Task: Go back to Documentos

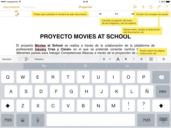Action: click(12, 7)
